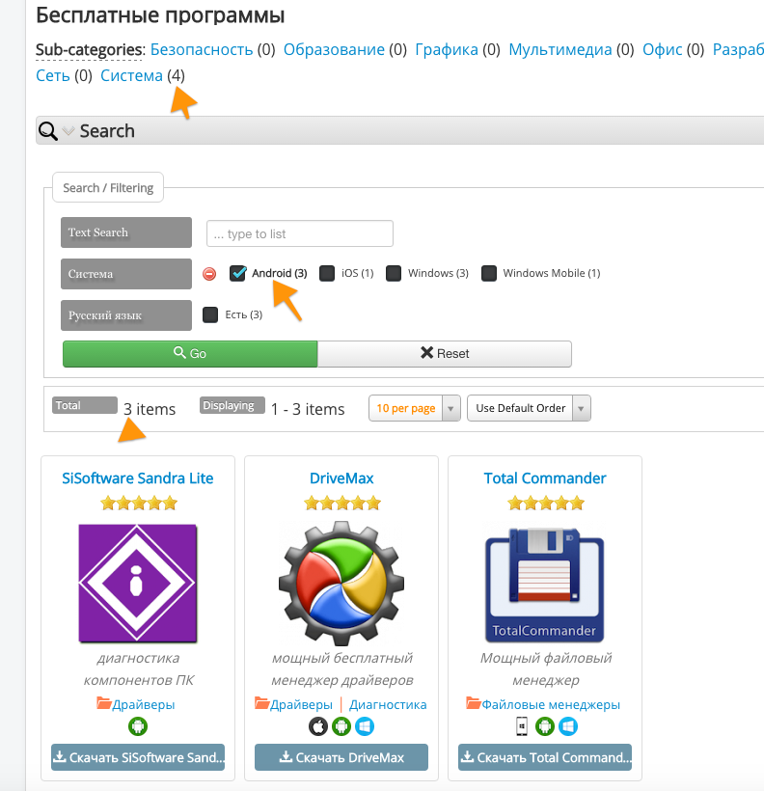Open the Сеть sub-category link
The width and height of the screenshot is (764, 791).
(x=52, y=75)
